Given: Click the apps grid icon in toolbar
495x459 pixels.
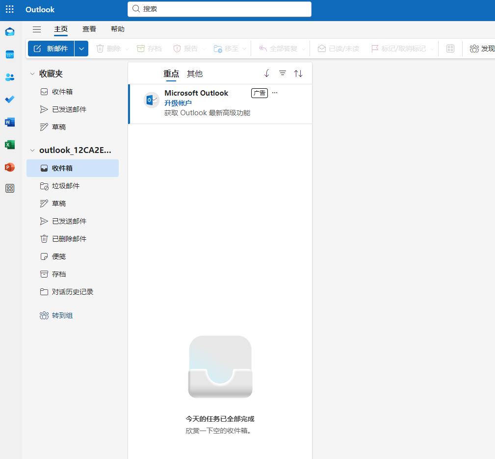Looking at the screenshot, I should tap(450, 49).
